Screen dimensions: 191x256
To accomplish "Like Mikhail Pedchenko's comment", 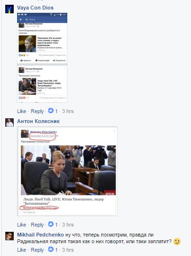I will pos(21,250).
